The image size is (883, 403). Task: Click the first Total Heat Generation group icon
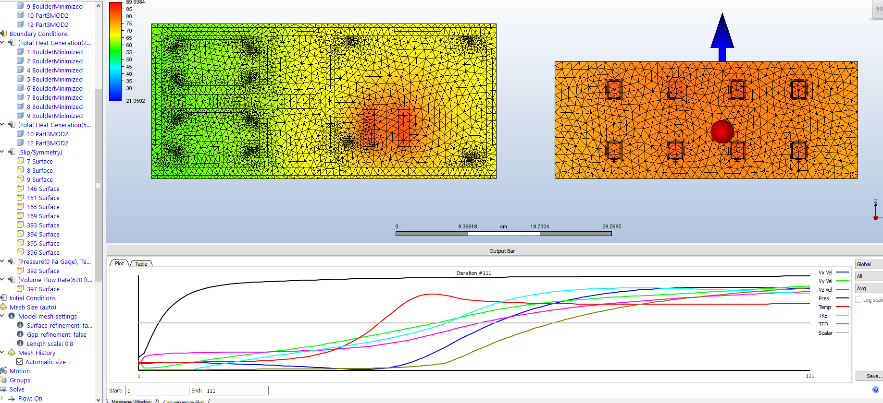(12, 43)
